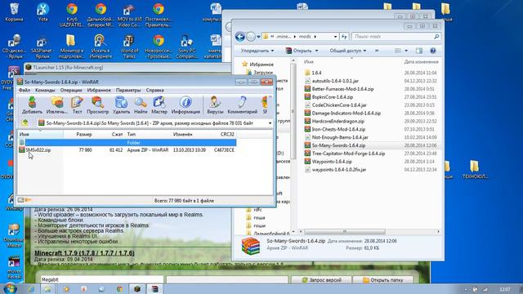Image resolution: width=523 pixels, height=294 pixels.
Task: Open the World of Tanks desktop icon
Action: point(129,47)
